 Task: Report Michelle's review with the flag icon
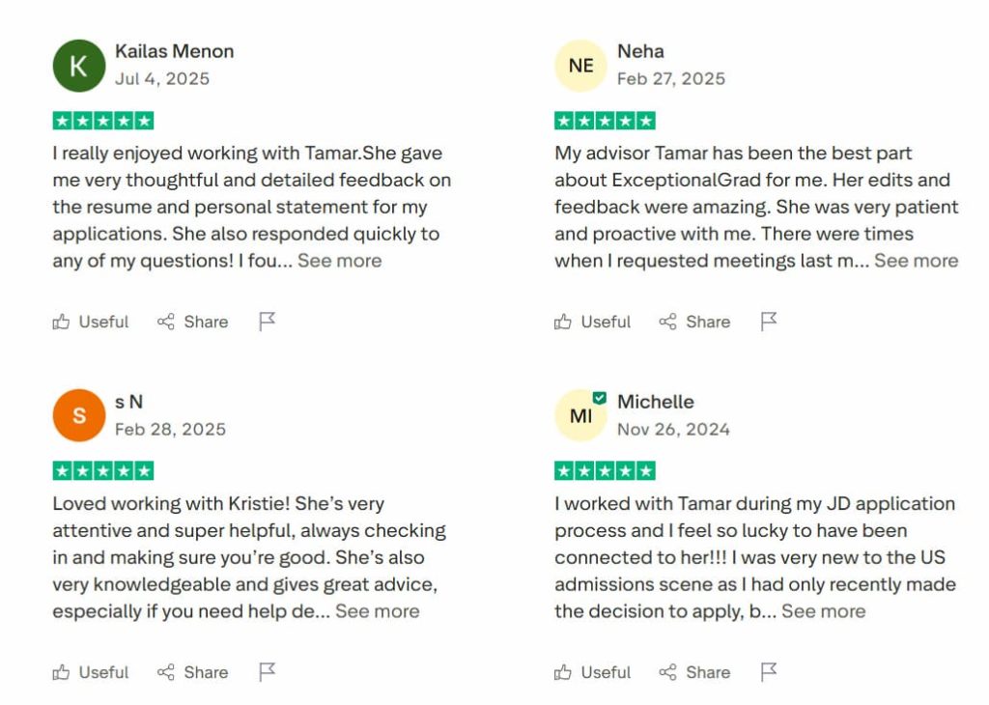[769, 672]
